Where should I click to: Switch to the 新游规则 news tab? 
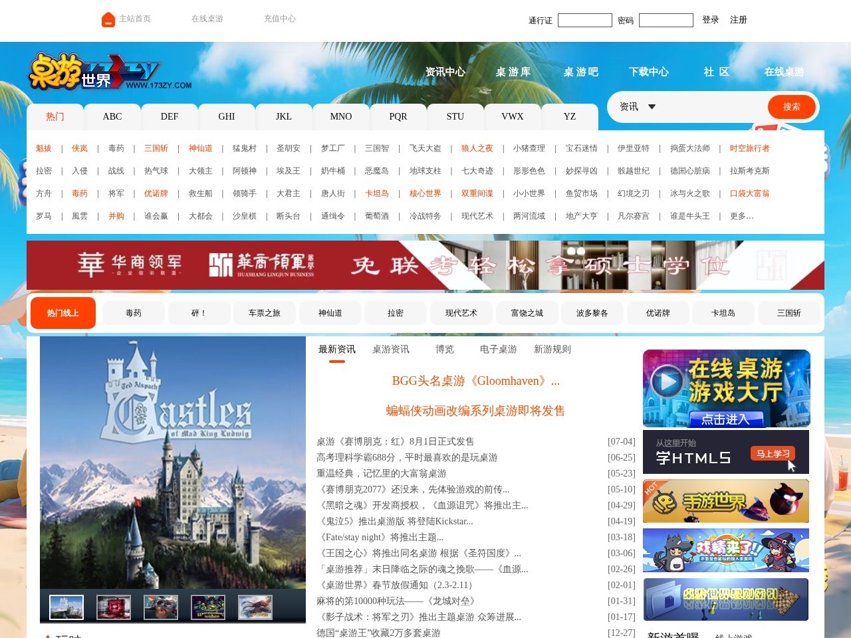[x=552, y=350]
